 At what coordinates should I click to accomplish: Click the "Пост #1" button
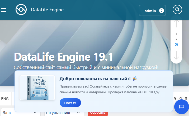click(x=70, y=103)
